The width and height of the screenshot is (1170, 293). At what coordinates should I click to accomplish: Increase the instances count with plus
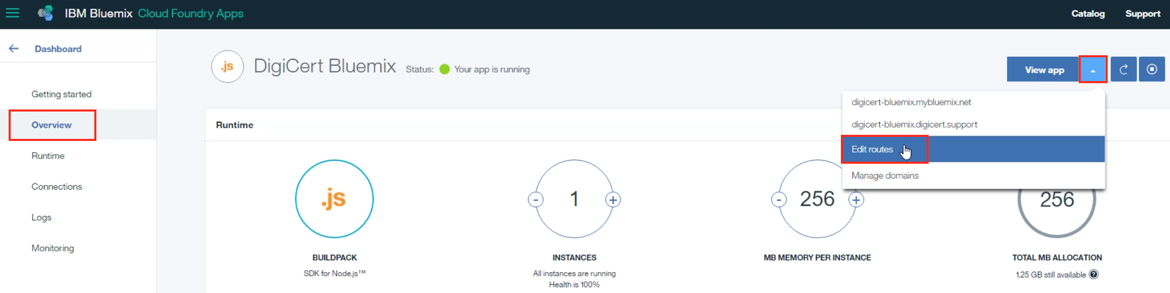[x=613, y=200]
